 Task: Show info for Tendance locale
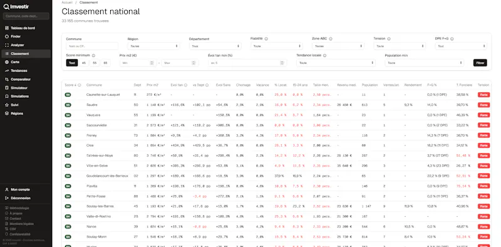click(324, 55)
